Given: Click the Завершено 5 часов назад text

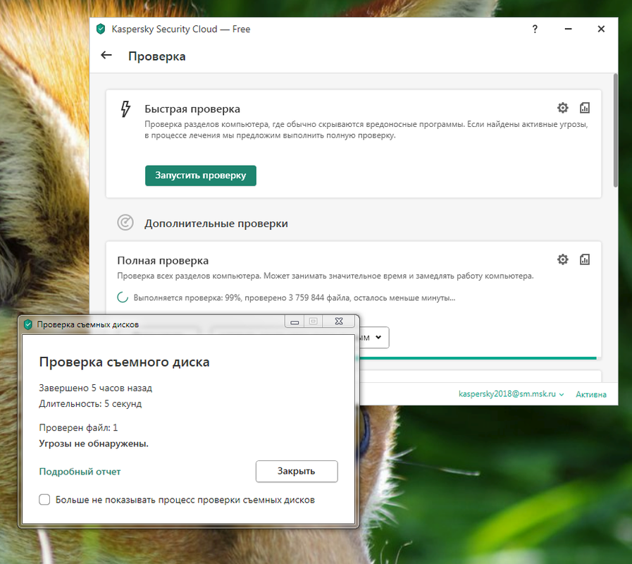Looking at the screenshot, I should click(96, 388).
